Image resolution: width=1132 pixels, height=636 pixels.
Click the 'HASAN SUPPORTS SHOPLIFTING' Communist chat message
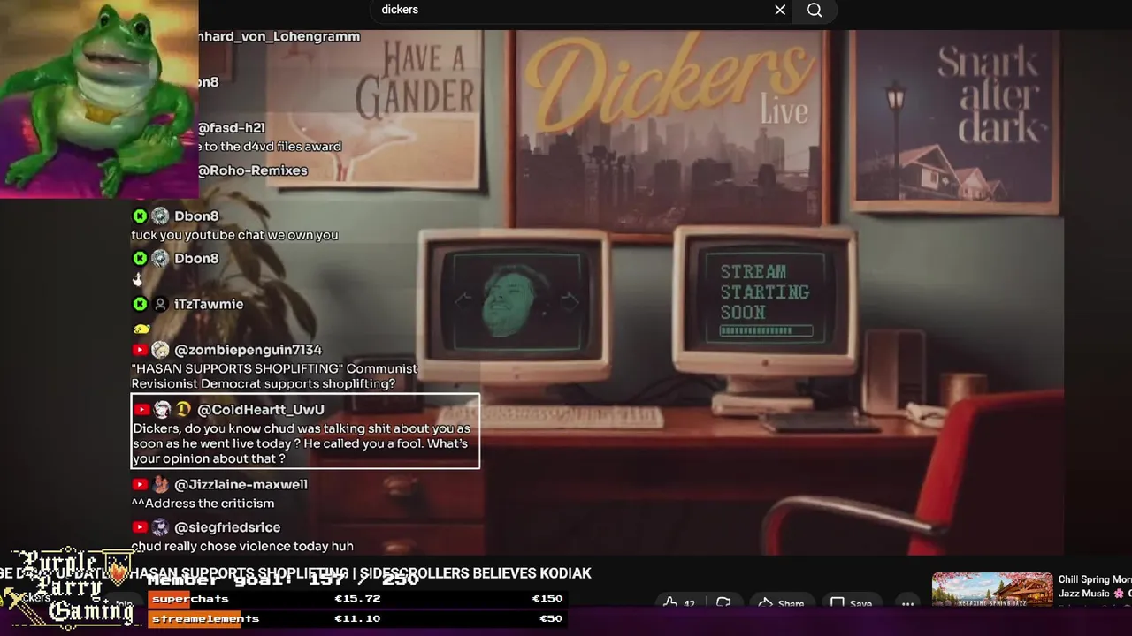pos(274,376)
